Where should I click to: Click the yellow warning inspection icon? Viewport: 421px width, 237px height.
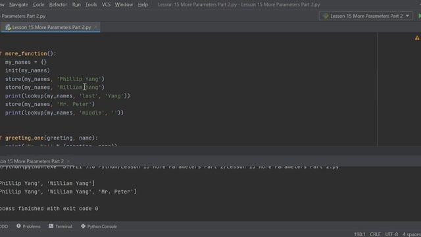(x=417, y=38)
